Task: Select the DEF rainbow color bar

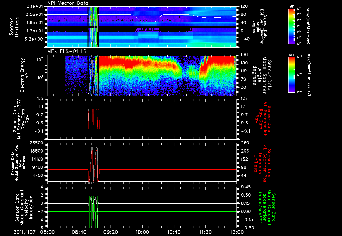Action: coord(292,75)
